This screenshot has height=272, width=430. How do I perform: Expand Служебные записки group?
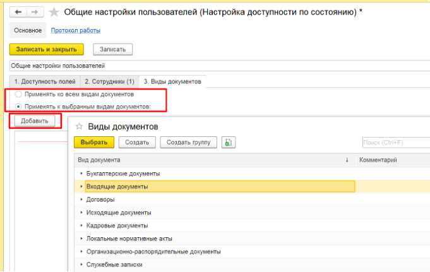pyautogui.click(x=81, y=264)
